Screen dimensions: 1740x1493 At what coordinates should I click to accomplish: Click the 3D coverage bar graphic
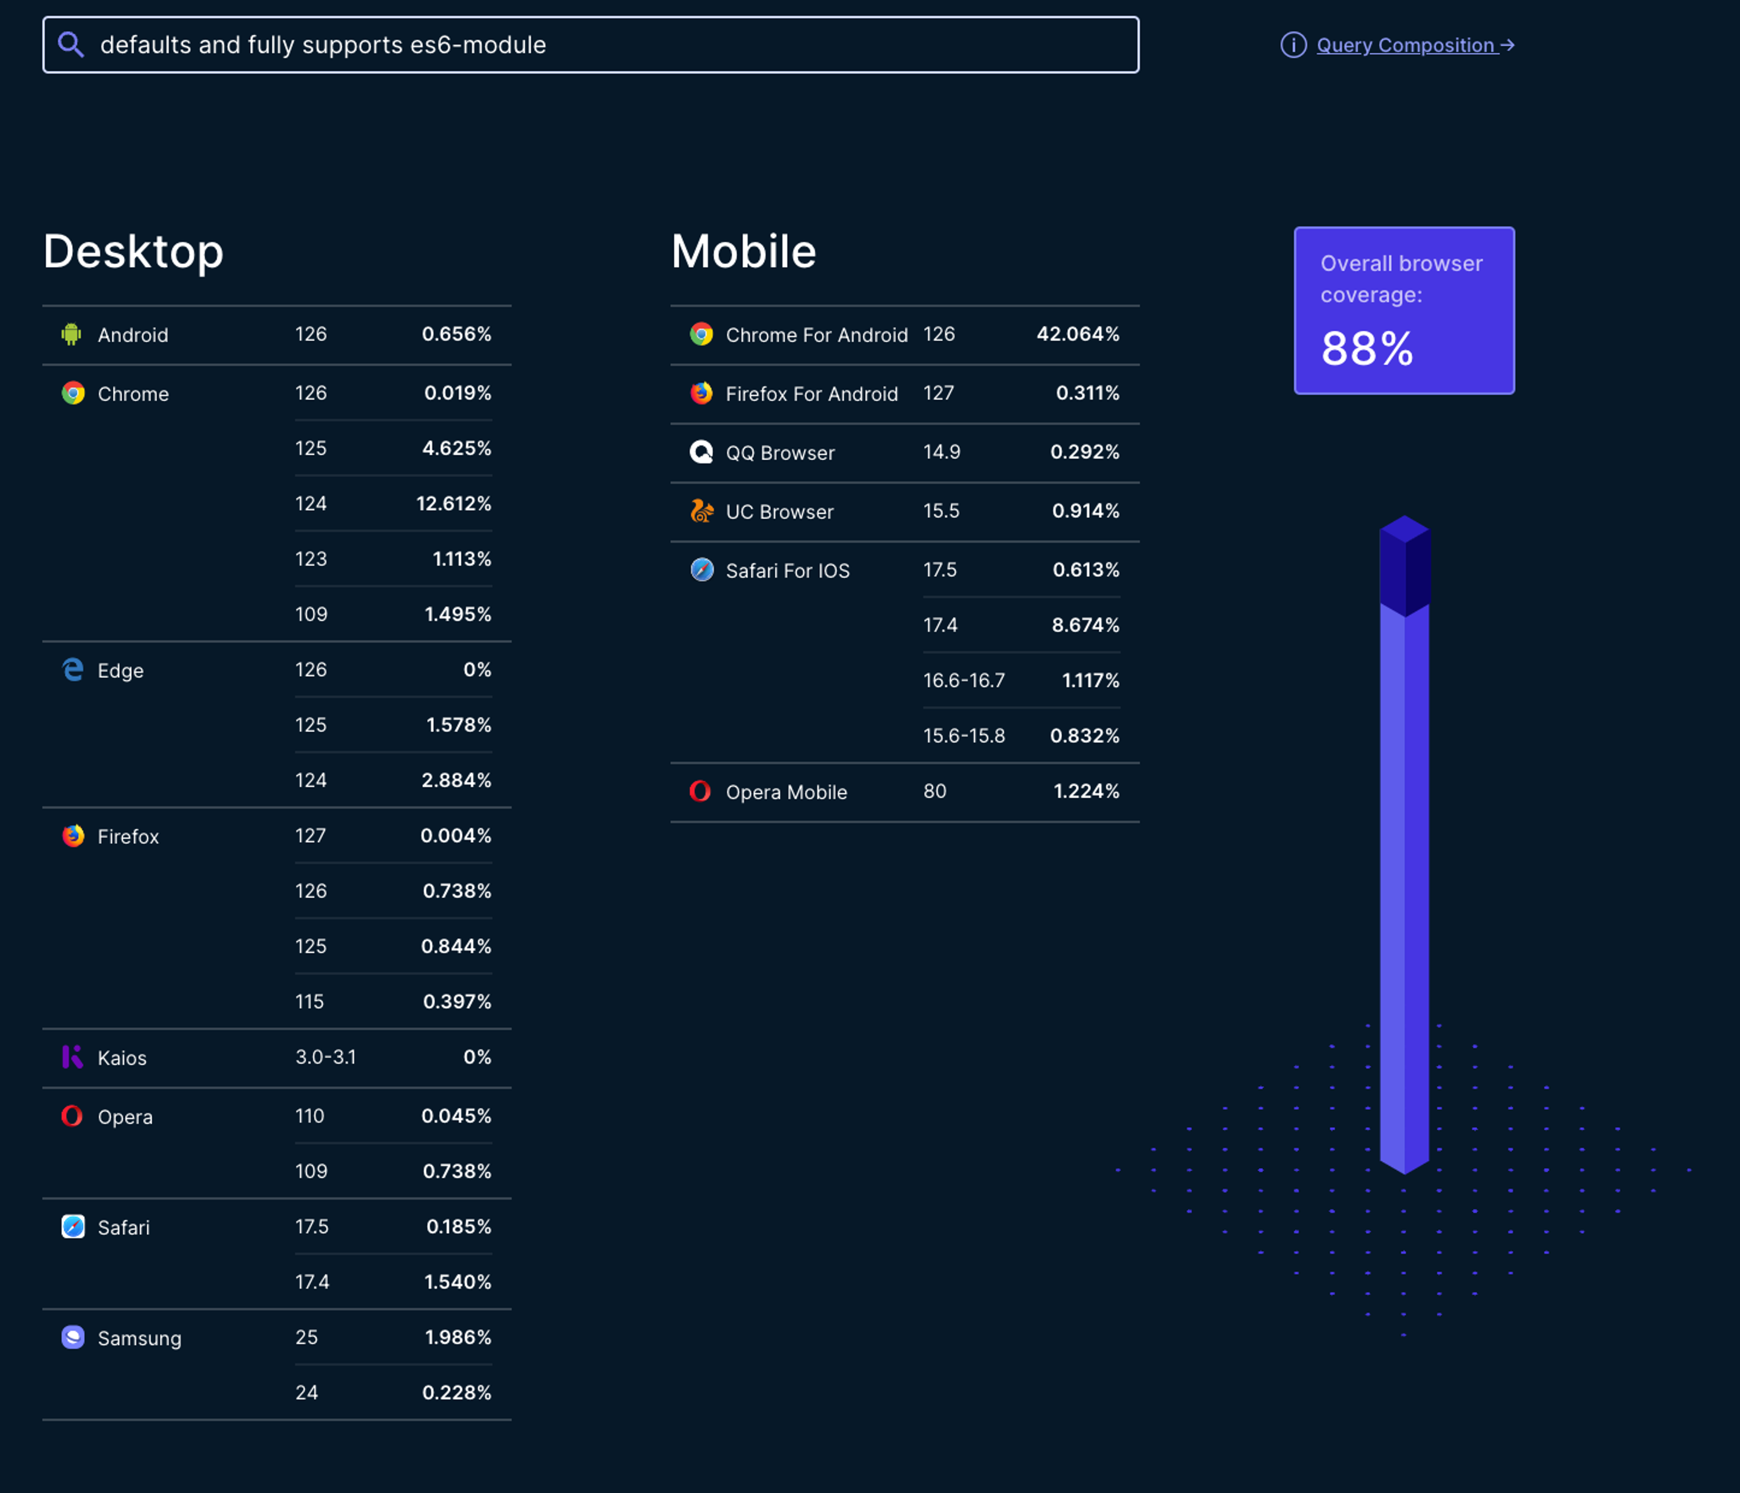[x=1404, y=845]
